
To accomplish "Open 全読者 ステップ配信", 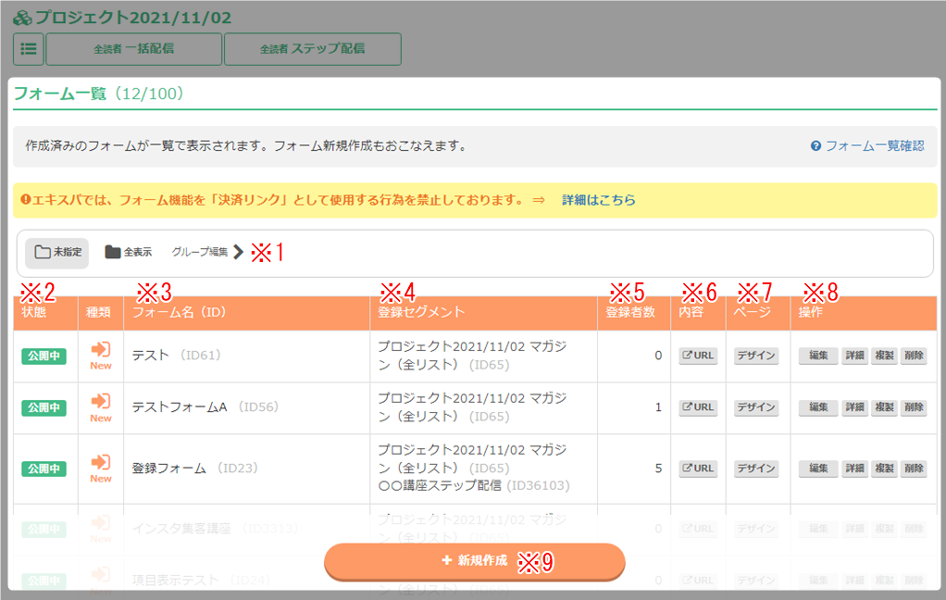I will [312, 49].
